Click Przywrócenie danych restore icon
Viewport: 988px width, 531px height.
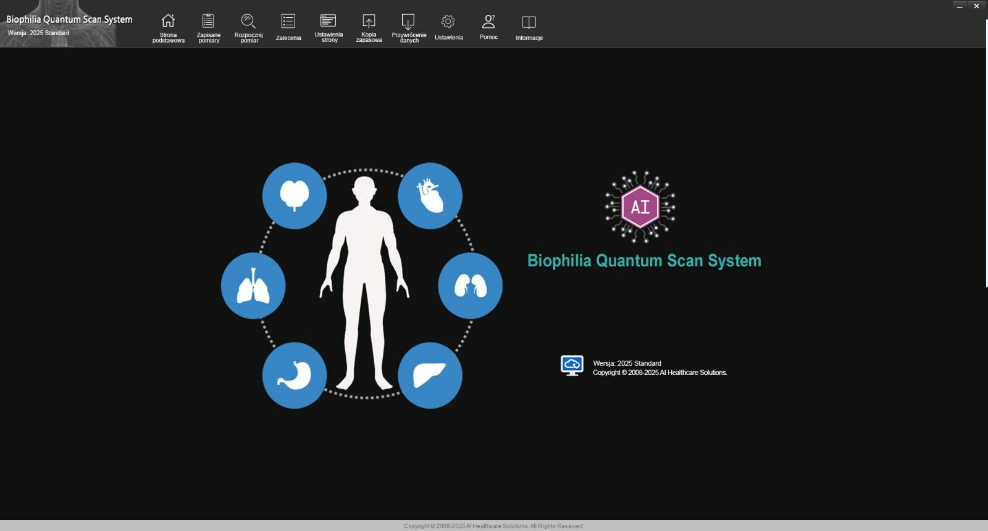[x=408, y=22]
